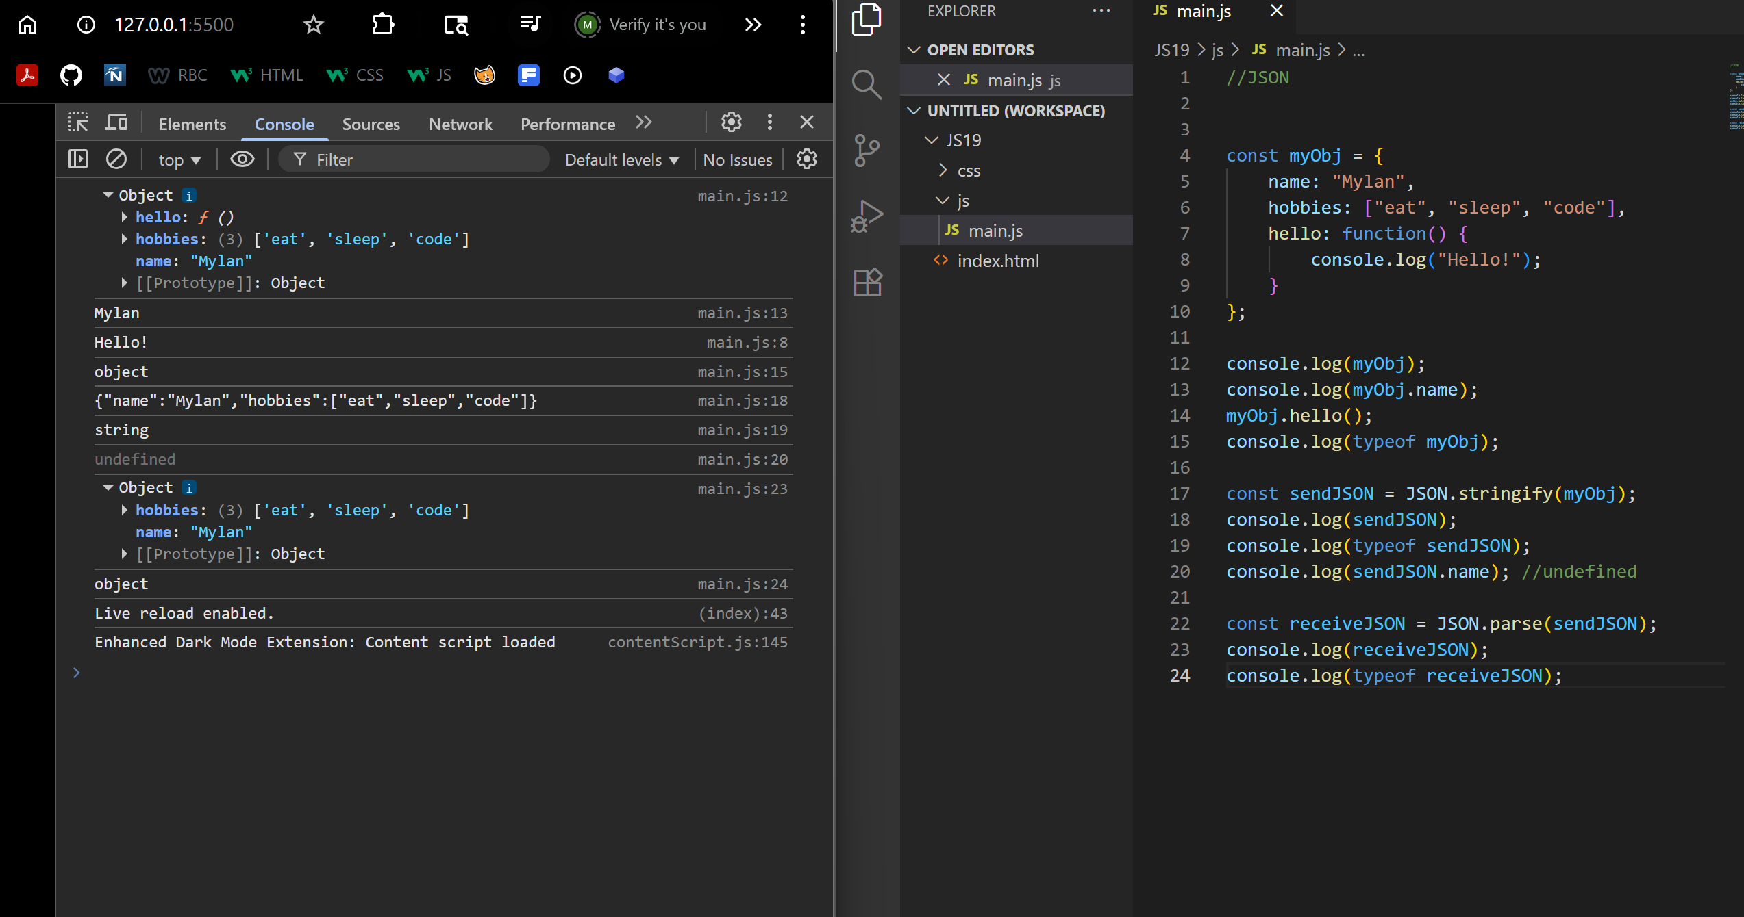Viewport: 1744px width, 917px height.
Task: Toggle device toolbar emulation icon
Action: tap(116, 123)
